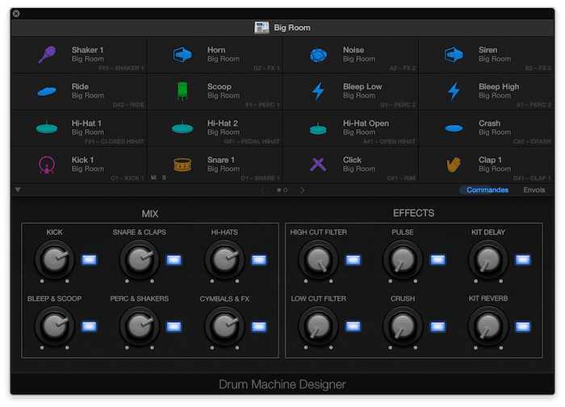Click the HIGH CUT FILTER knob

coord(318,260)
